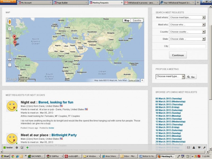The height and width of the screenshot is (159, 212).
Task: Click the vertical page scrollbar thumb
Action: pyautogui.click(x=210, y=62)
